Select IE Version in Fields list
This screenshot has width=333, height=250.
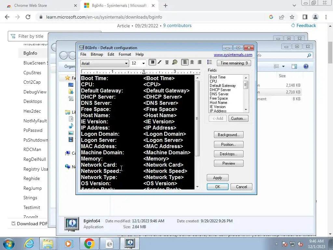(x=218, y=107)
